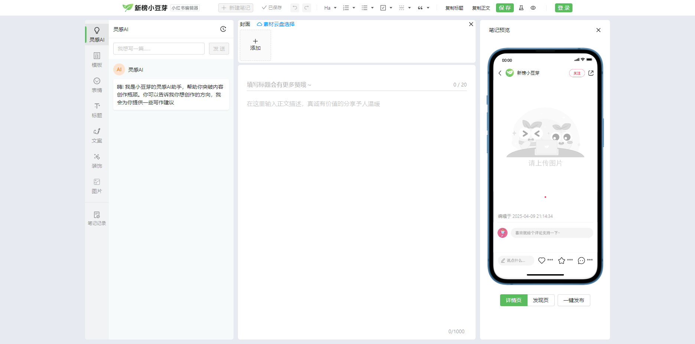
Task: Add a cover image with 添加
Action: [x=255, y=45]
